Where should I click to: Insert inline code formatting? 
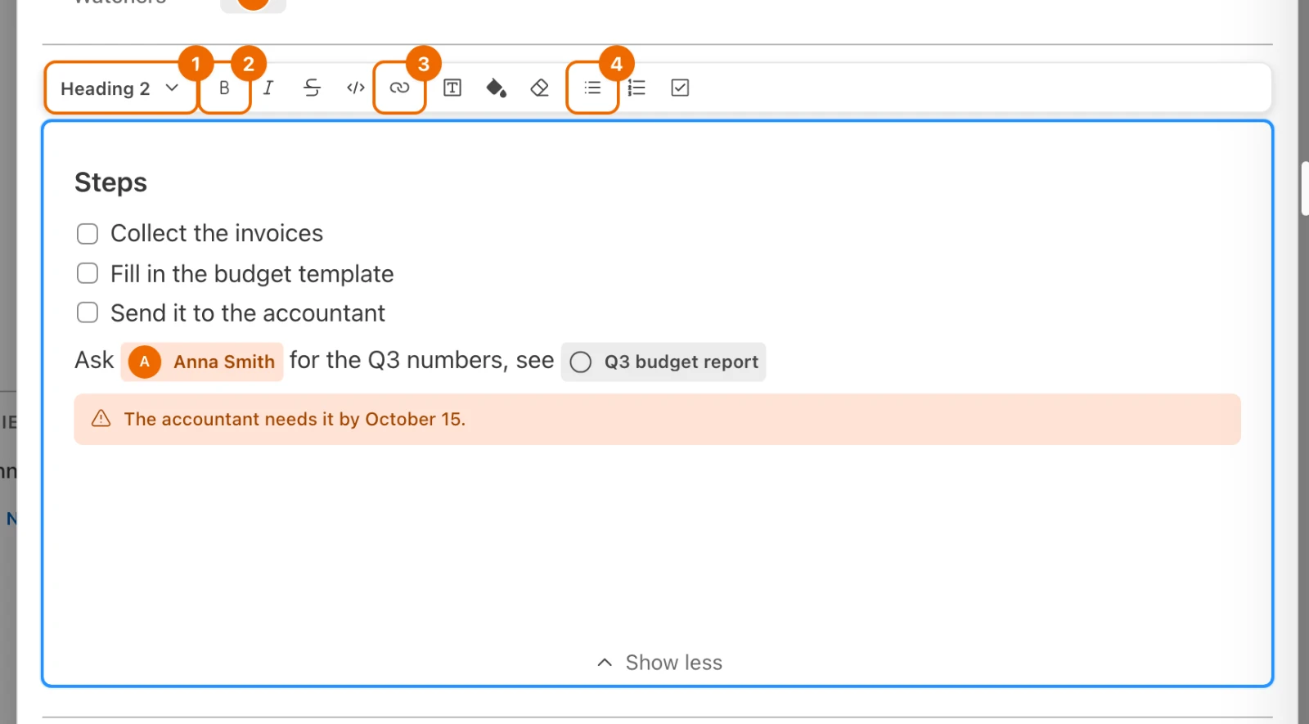tap(356, 88)
